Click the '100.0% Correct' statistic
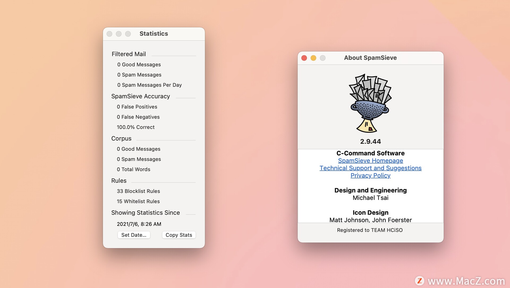Screen dimensions: 510x288 point(135,127)
